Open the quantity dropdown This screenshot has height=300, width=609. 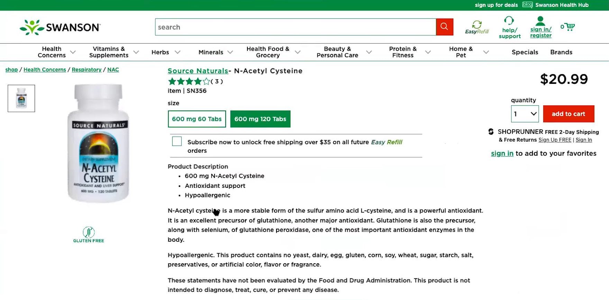(525, 114)
